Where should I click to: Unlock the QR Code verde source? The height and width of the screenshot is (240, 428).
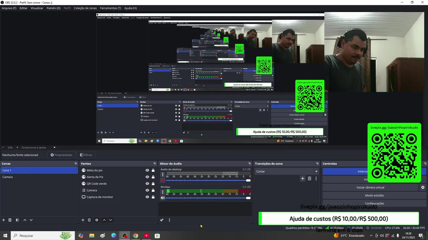click(153, 184)
